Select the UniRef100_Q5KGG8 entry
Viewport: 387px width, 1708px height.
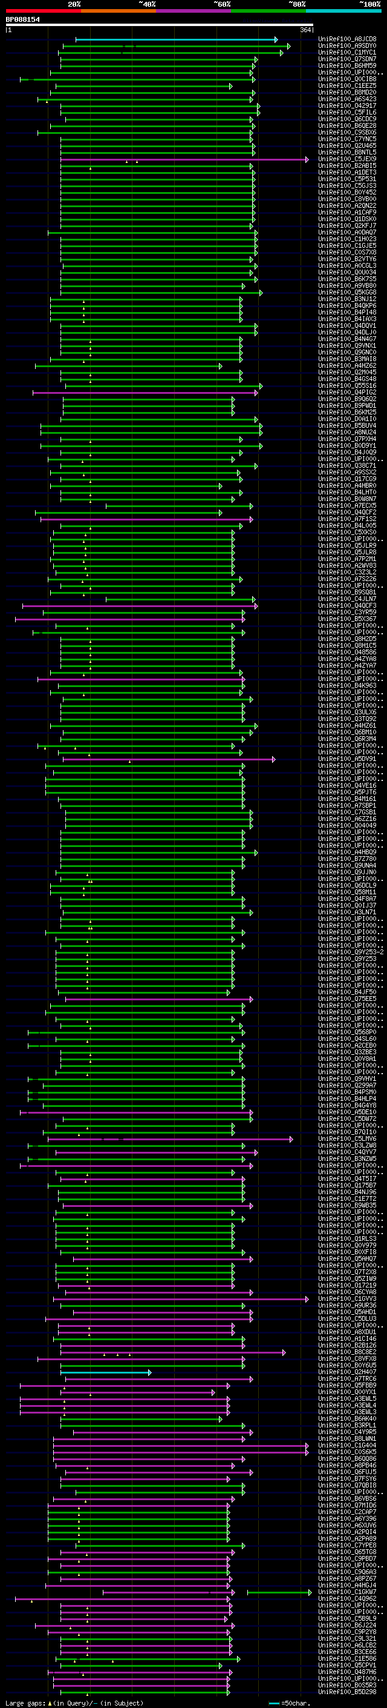click(347, 293)
